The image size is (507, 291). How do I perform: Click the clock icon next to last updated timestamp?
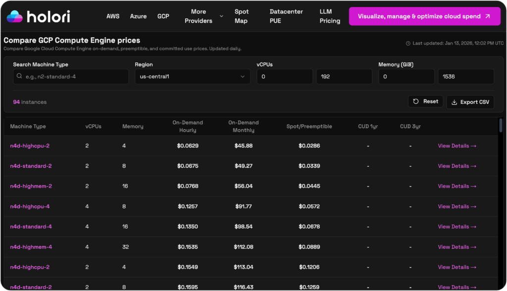click(x=408, y=43)
